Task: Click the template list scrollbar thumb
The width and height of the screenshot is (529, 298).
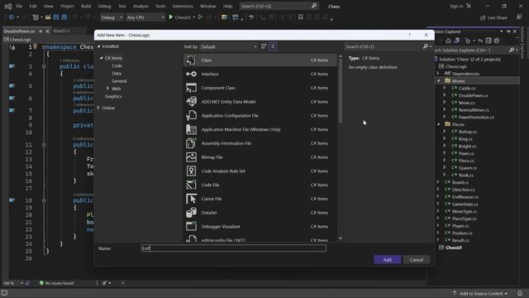Action: (340, 91)
